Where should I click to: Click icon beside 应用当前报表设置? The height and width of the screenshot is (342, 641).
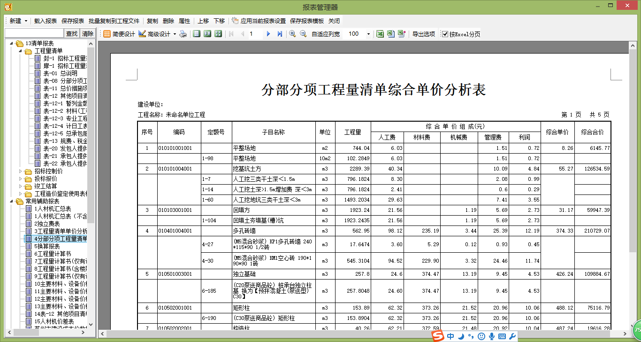(x=235, y=21)
